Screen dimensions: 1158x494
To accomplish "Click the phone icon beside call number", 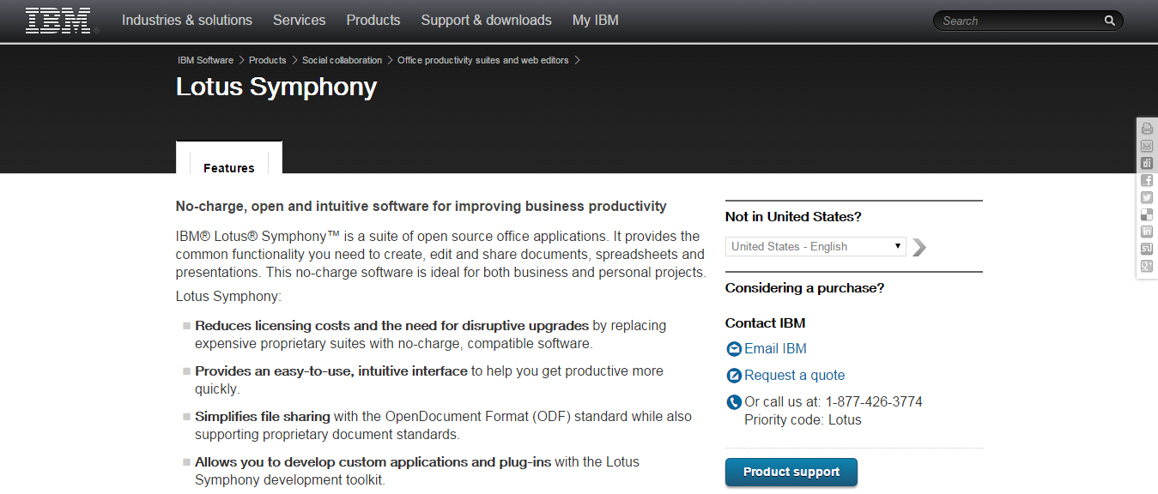I will [734, 402].
